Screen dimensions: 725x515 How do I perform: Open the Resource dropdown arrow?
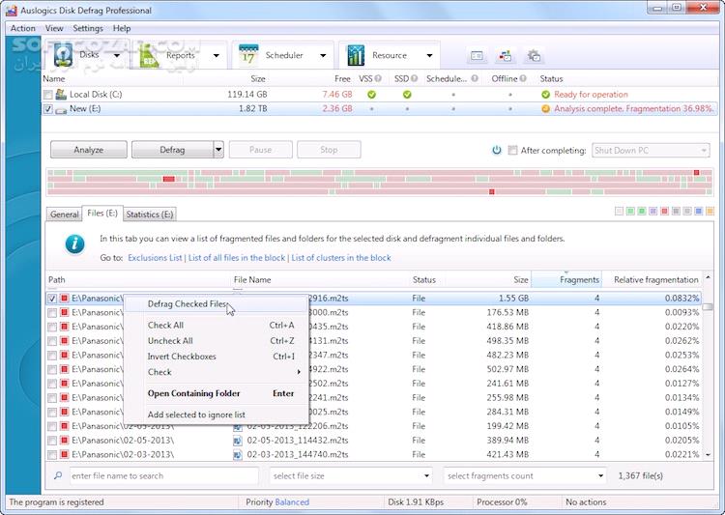coord(429,55)
